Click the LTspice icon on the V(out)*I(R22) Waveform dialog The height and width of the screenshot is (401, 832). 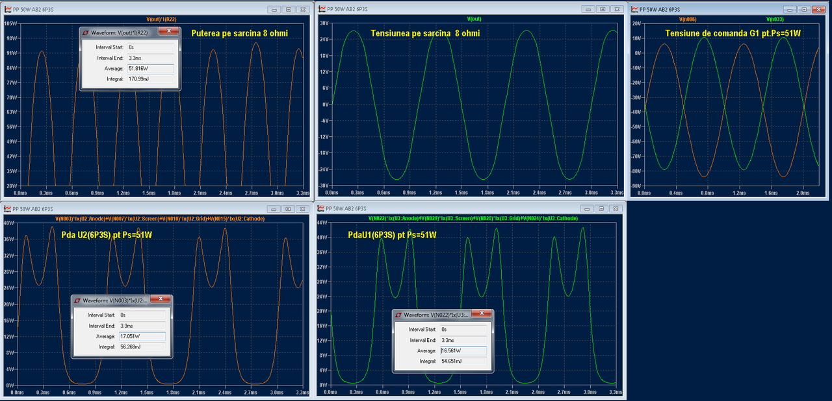tap(84, 32)
